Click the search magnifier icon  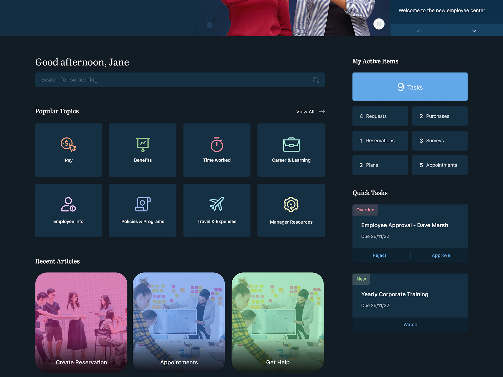pyautogui.click(x=316, y=80)
